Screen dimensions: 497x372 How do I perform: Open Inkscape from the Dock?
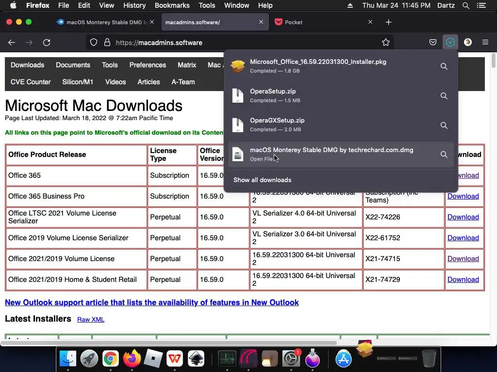(x=196, y=358)
